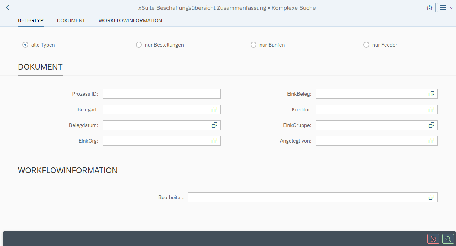Switch to the DOKUMENT tab

pos(71,20)
